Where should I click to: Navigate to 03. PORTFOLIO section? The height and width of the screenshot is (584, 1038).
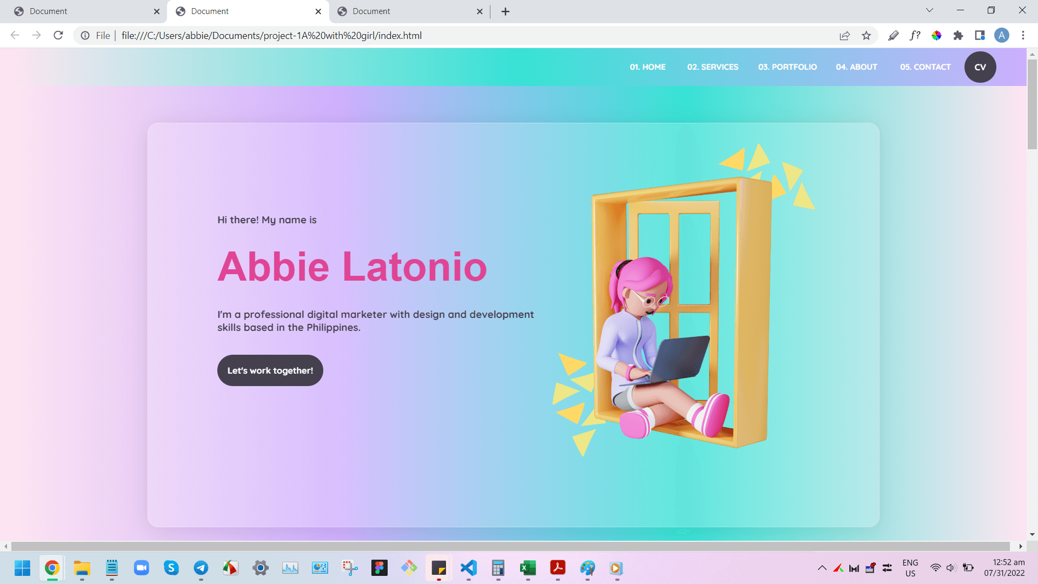pos(787,67)
